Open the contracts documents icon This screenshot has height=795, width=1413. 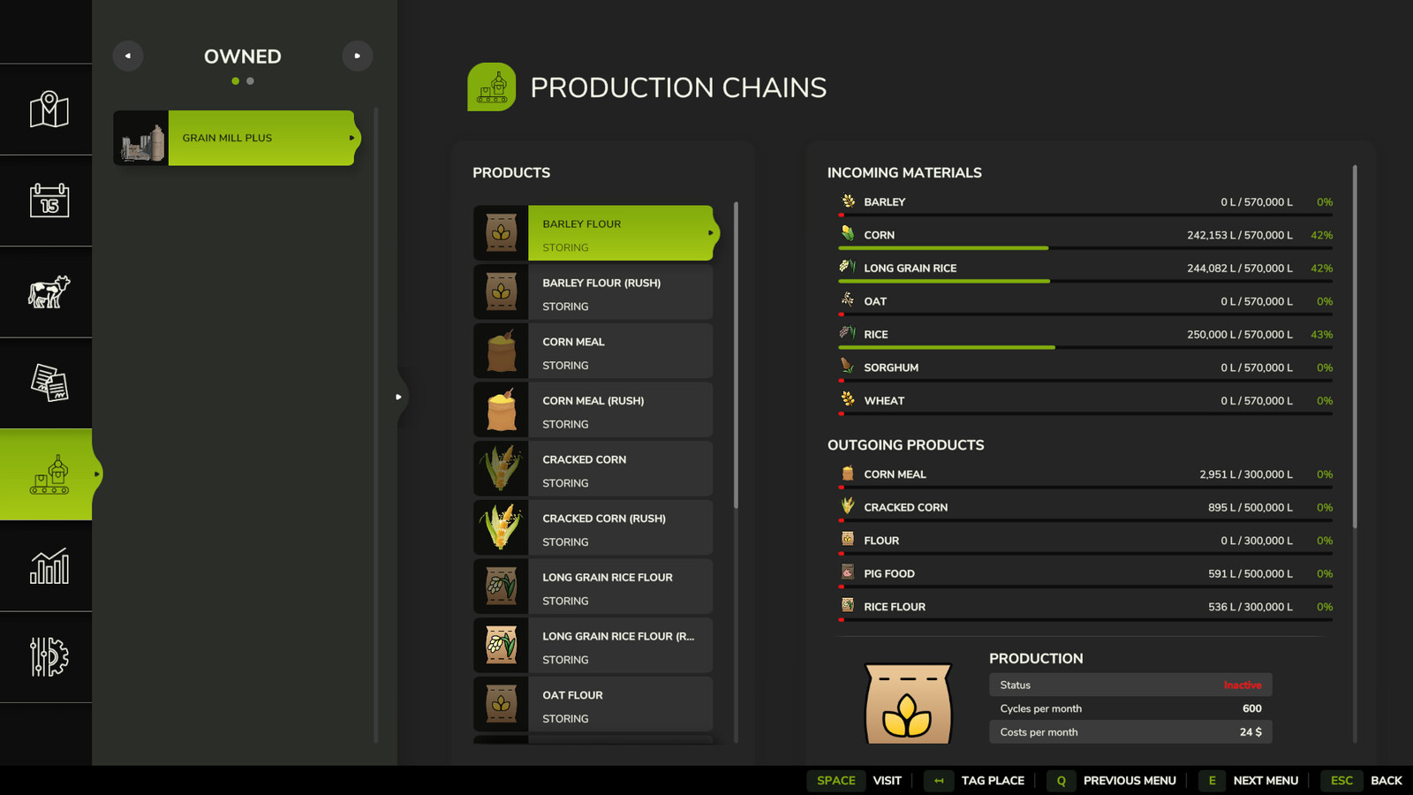click(49, 383)
